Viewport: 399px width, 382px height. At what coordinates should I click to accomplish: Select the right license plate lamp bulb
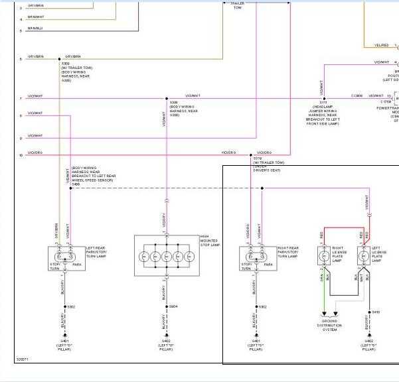(324, 256)
